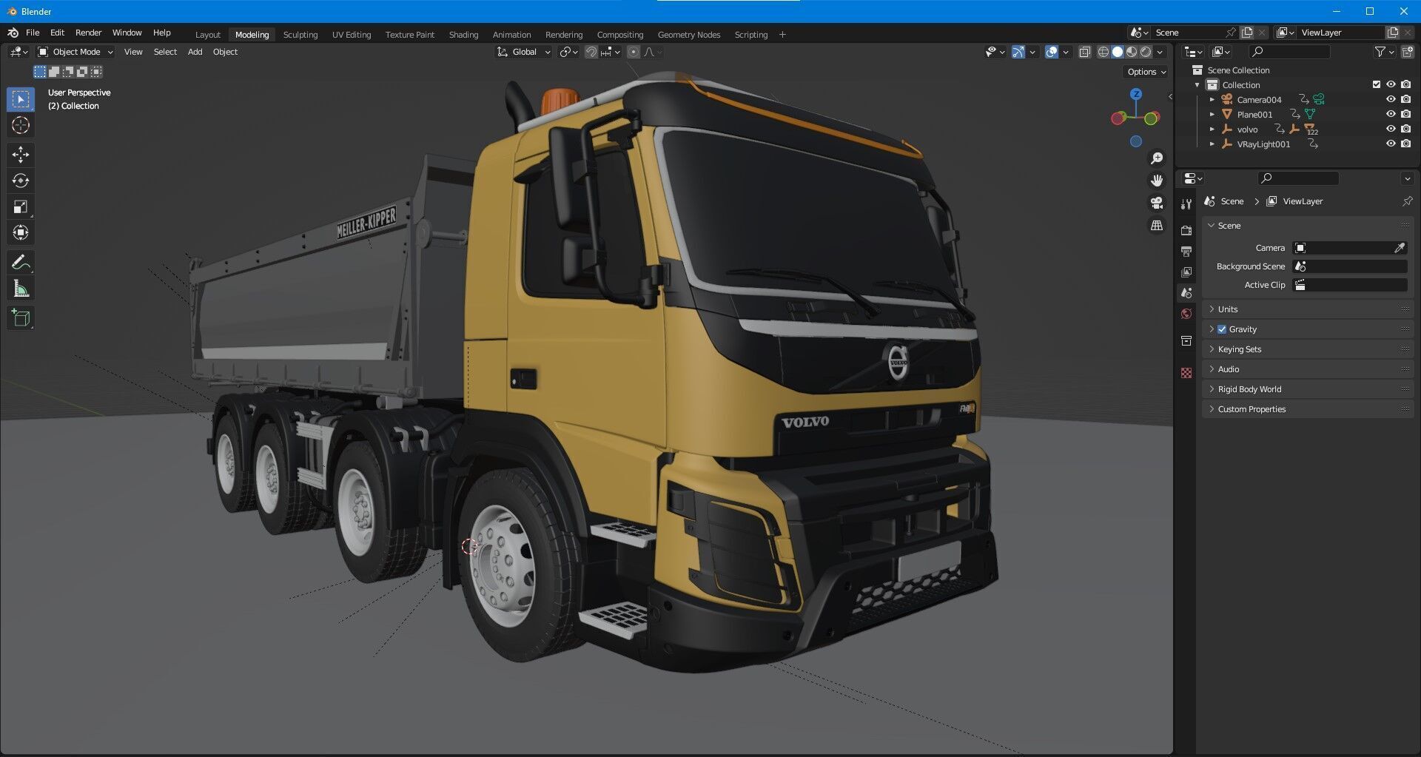Image resolution: width=1421 pixels, height=757 pixels.
Task: Select the Add Cube tool
Action: coord(21,318)
